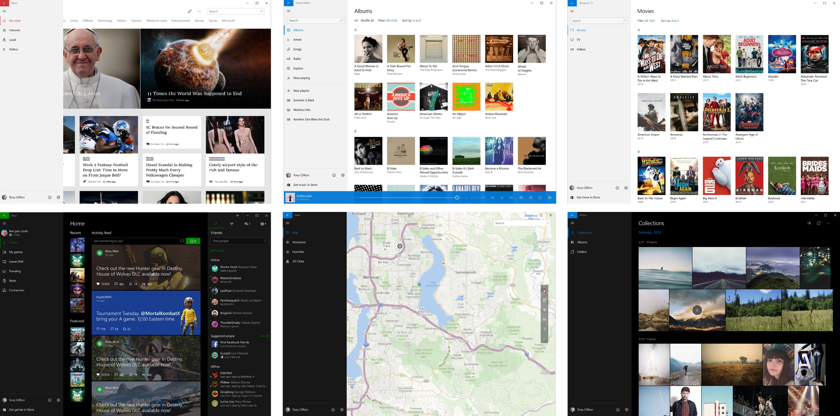Screen dimensions: 840x416
Task: Click the edit pencil icon in News
Action: (190, 11)
